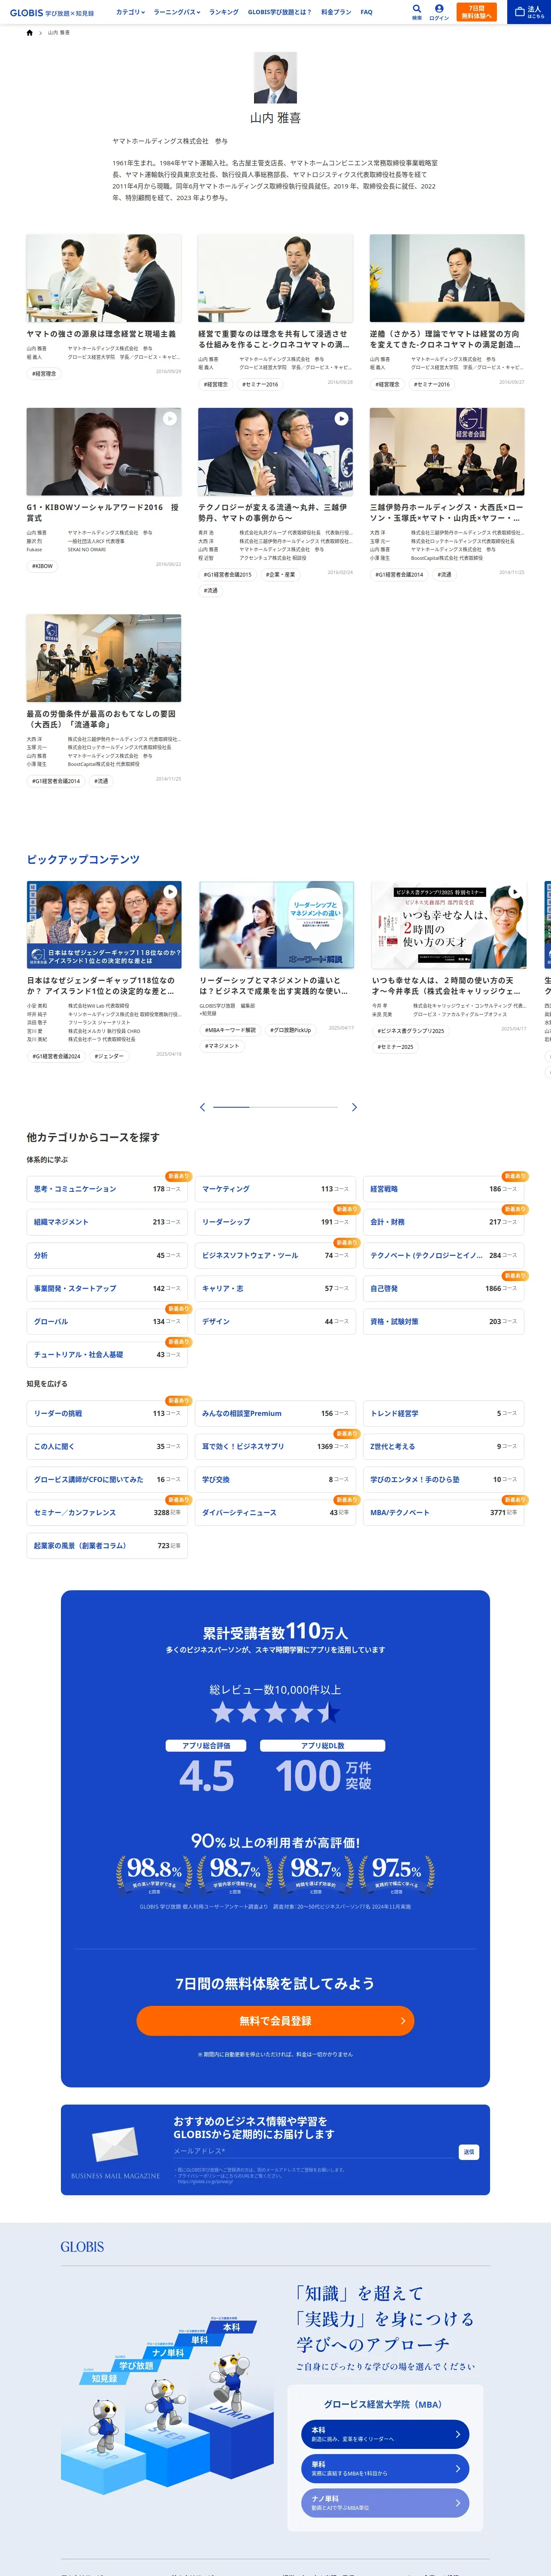Open リーダーシップとマネジメントの違い article thumbnail

[276, 925]
